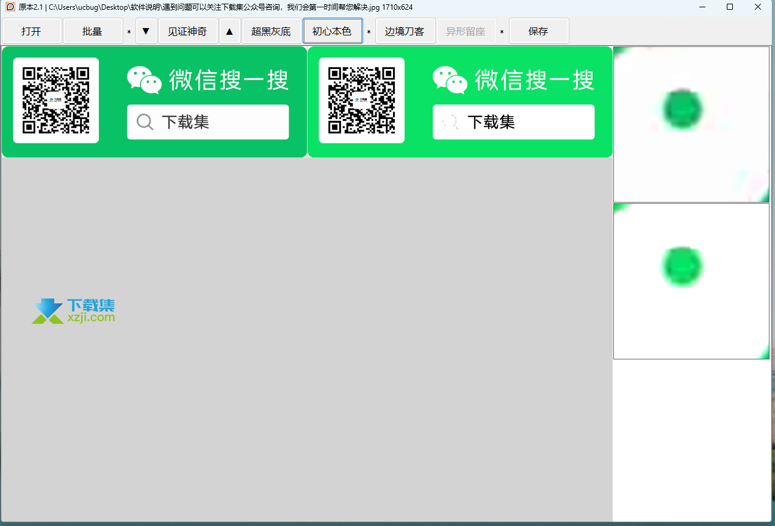Screen dimensions: 775x526
Task: Start batch processing with the 批量 button
Action: (93, 31)
